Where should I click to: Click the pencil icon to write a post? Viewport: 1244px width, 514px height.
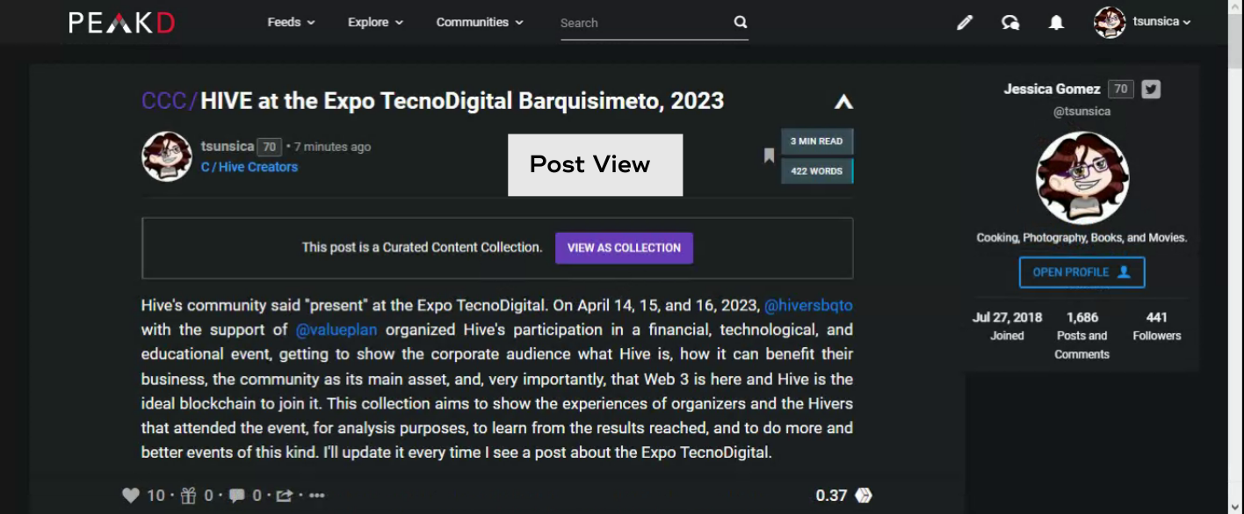pos(965,23)
